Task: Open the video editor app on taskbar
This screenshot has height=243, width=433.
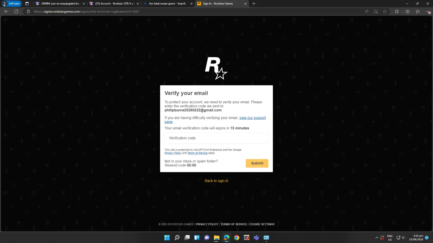Action: coord(247,238)
